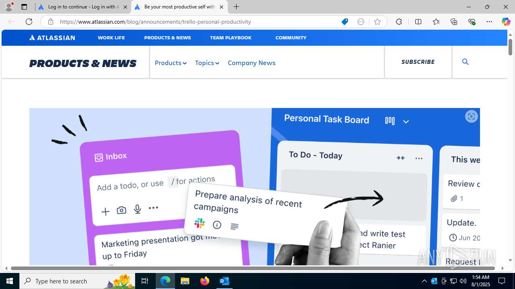Viewport: 515px width, 289px height.
Task: Open the Favorites list icon
Action: click(x=436, y=22)
